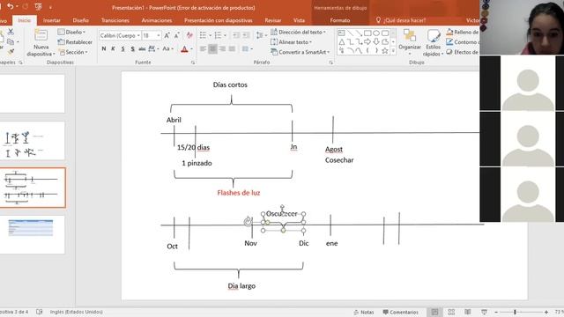Toggle strikethrough abc formatting

pyautogui.click(x=142, y=48)
